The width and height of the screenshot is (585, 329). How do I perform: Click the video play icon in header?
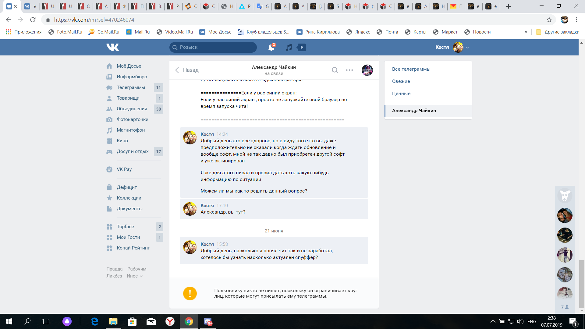302,47
